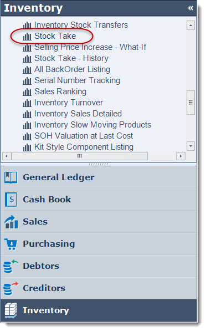Click the vertical scrollbar up arrow
This screenshot has height=331, width=206.
click(x=190, y=26)
